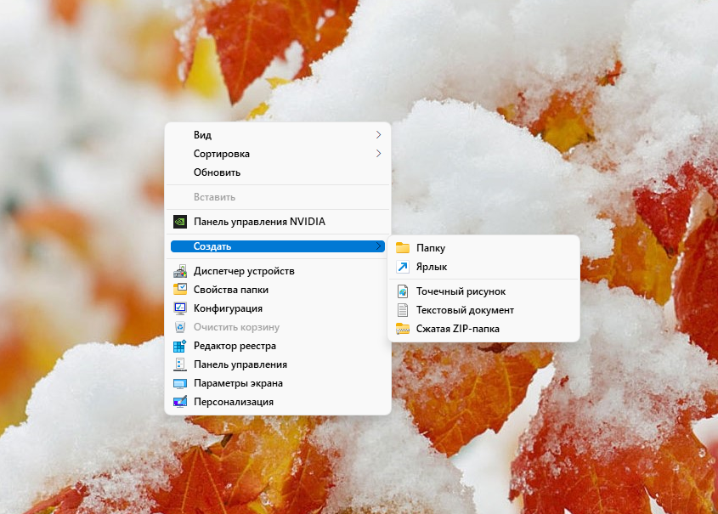Click the NVIDIA Control Panel icon
Image resolution: width=718 pixels, height=514 pixels.
click(180, 222)
